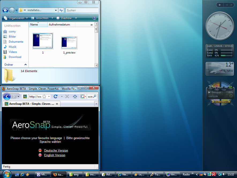Close the AeroSnap BETA tab
Viewport: 237px width, 178px height.
click(57, 104)
